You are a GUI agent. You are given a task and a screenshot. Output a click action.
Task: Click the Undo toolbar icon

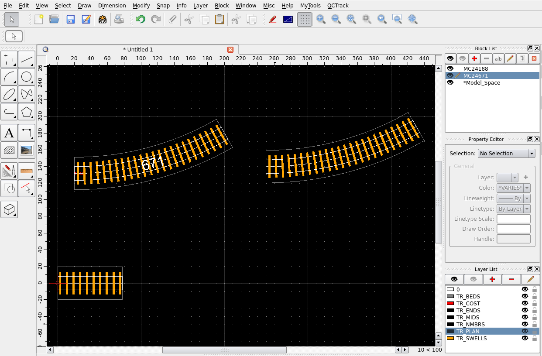[x=140, y=19]
